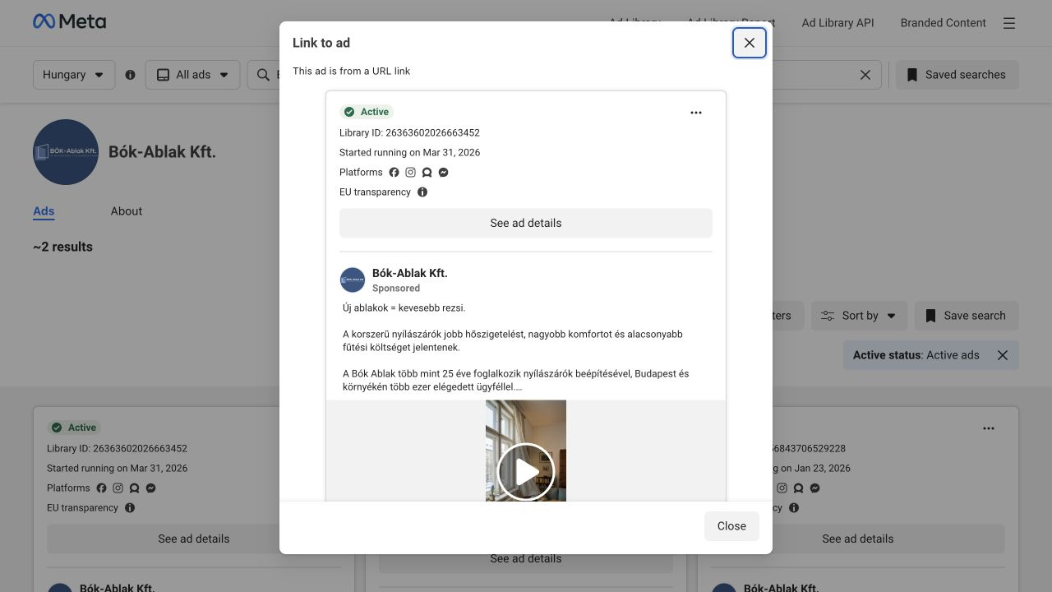Click the Instagram platform icon in the dialog

(410, 173)
